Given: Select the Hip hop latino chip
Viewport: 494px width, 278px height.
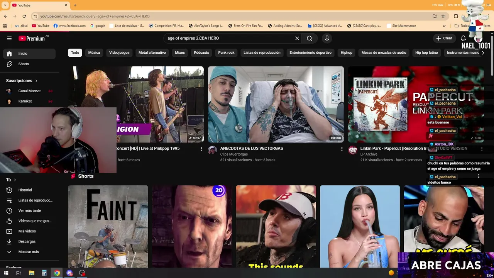Looking at the screenshot, I should pos(426,53).
